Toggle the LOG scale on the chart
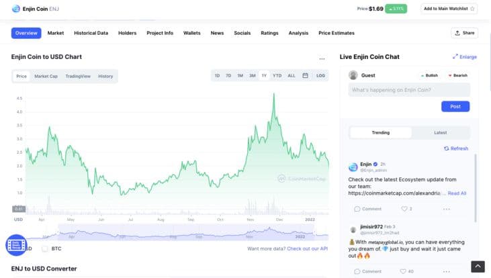The width and height of the screenshot is (491, 278). click(x=320, y=76)
